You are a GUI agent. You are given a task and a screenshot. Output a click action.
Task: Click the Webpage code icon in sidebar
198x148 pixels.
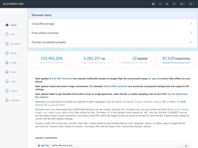[x=7, y=100]
